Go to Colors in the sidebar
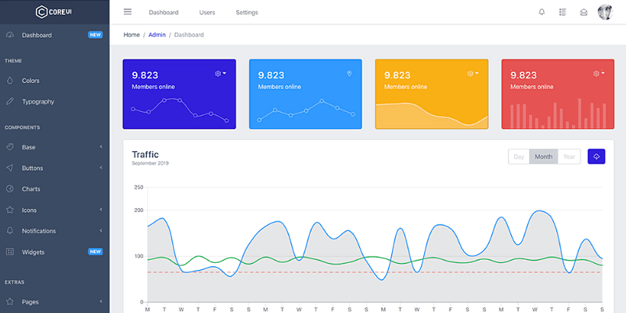 [x=31, y=81]
